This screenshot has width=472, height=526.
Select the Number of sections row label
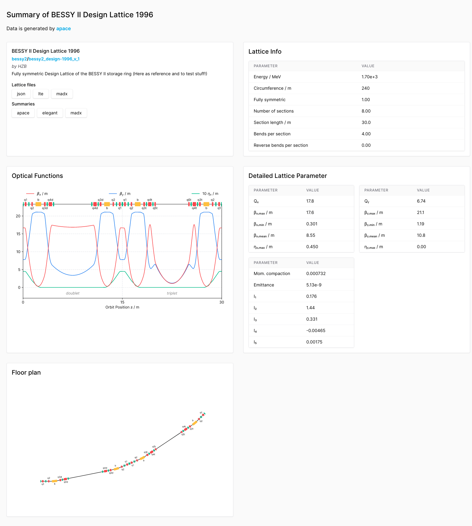pyautogui.click(x=274, y=111)
